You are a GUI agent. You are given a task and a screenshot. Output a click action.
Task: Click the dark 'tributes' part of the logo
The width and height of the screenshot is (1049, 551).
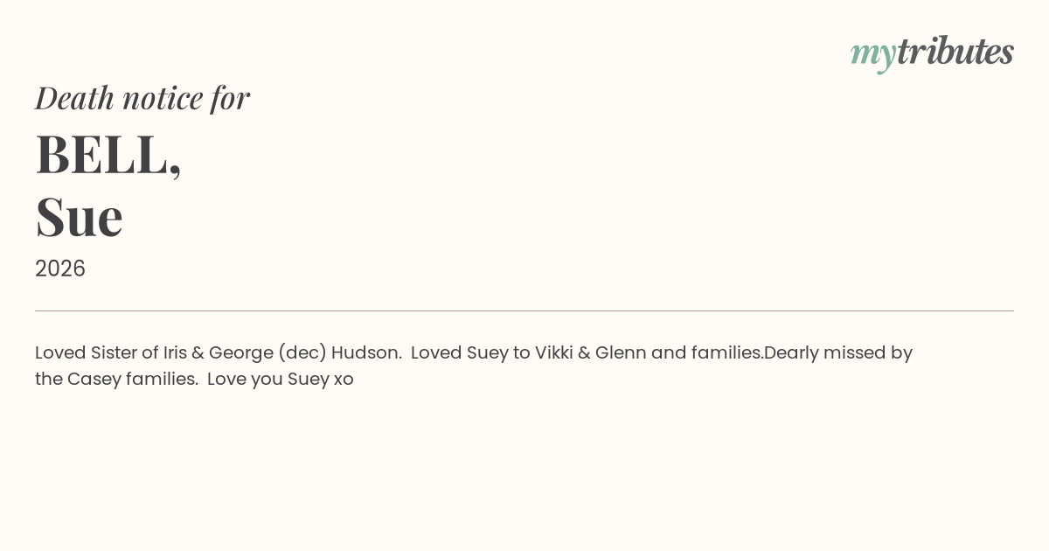(955, 52)
